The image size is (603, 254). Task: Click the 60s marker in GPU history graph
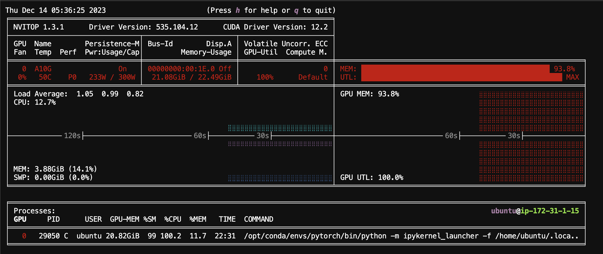pos(451,136)
